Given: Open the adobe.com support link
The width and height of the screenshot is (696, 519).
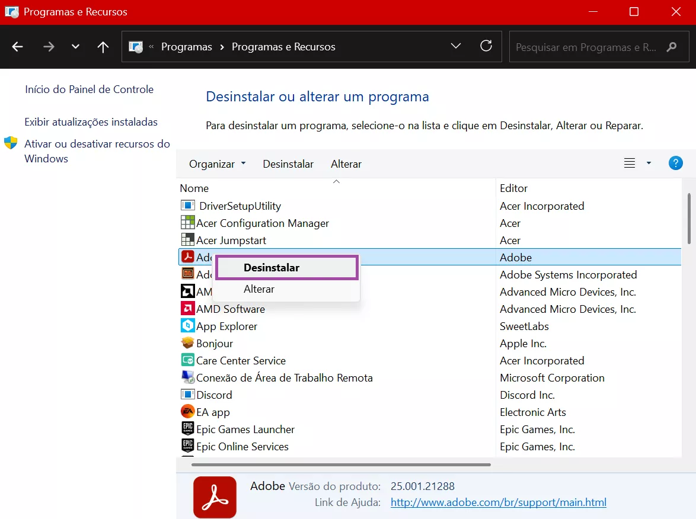Looking at the screenshot, I should click(498, 501).
